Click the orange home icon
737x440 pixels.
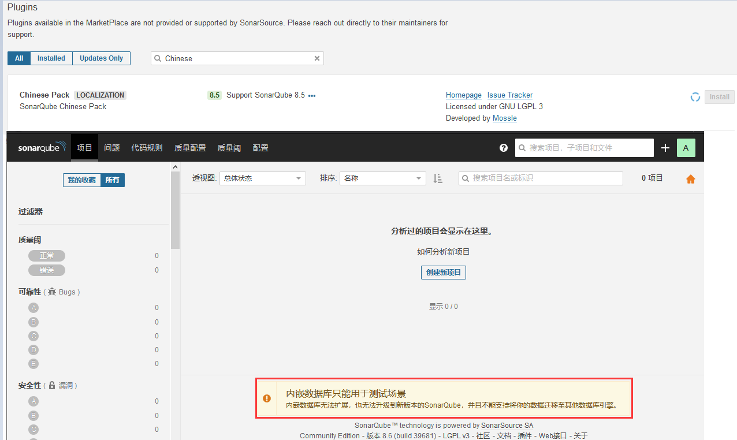(691, 179)
